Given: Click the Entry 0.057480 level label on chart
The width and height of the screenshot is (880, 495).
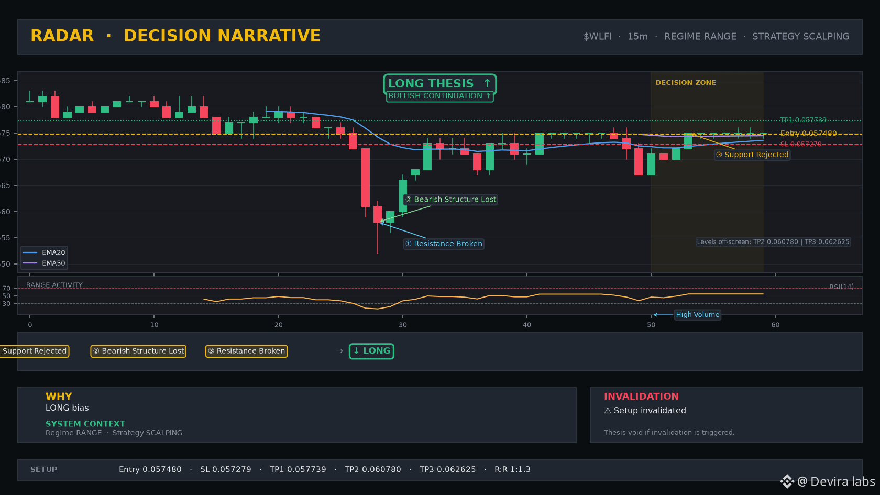Looking at the screenshot, I should click(808, 134).
